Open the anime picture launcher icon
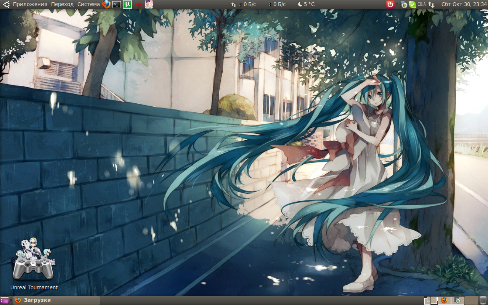Screen dimensions: 488x305 coord(149,4)
